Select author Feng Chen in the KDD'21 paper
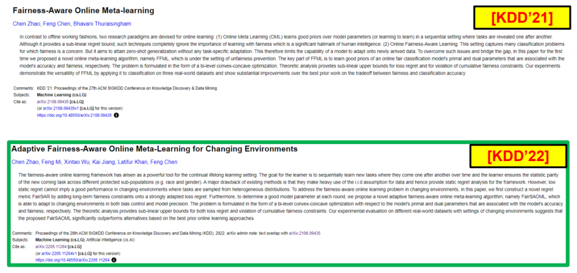Viewport: 577px width, 273px height. [x=58, y=24]
